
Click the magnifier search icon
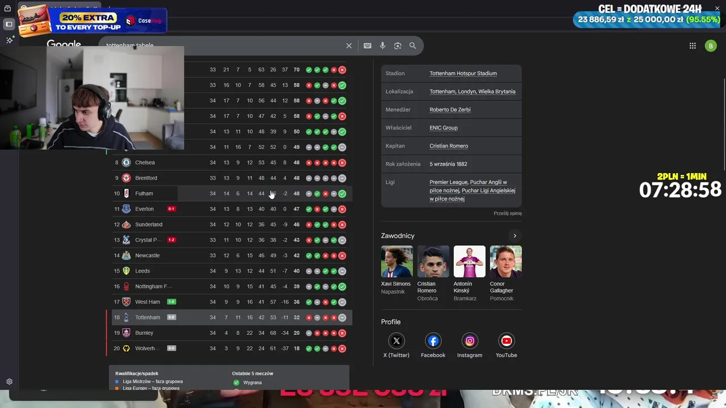coord(413,46)
